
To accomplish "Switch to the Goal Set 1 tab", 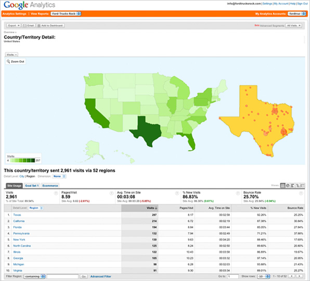I will coord(32,186).
